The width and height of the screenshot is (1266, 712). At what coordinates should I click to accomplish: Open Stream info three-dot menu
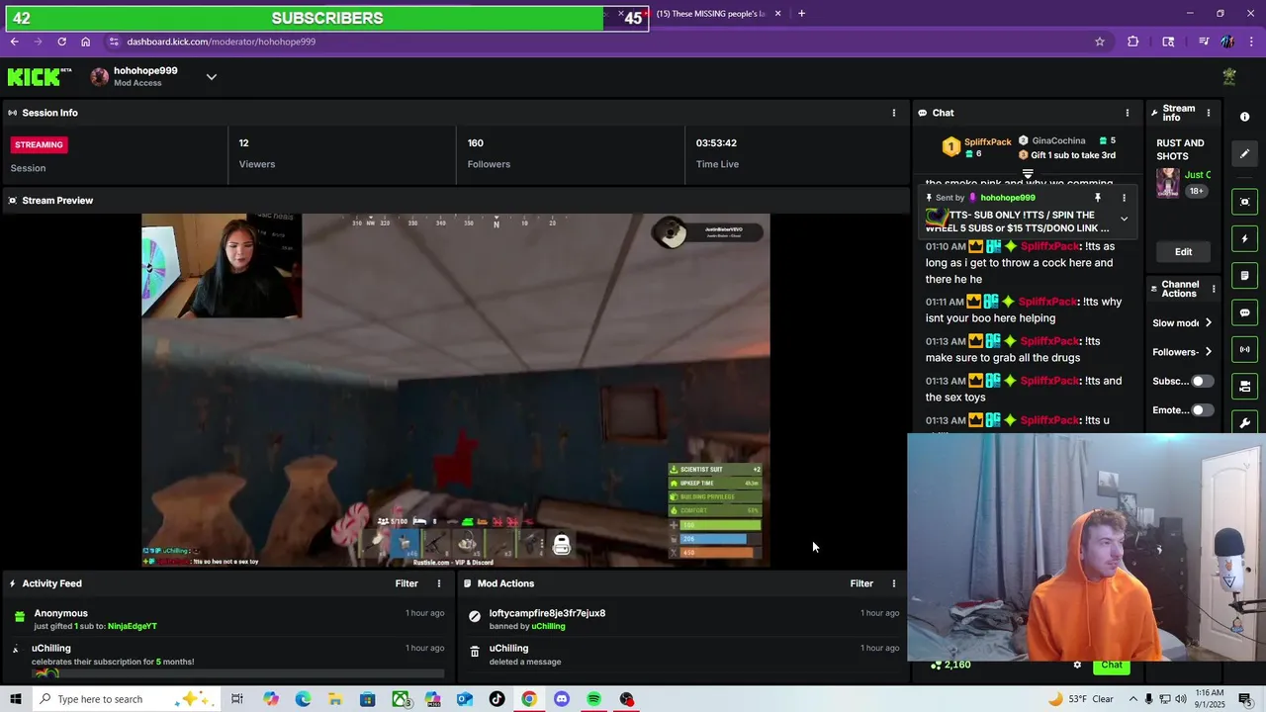coord(1208,113)
